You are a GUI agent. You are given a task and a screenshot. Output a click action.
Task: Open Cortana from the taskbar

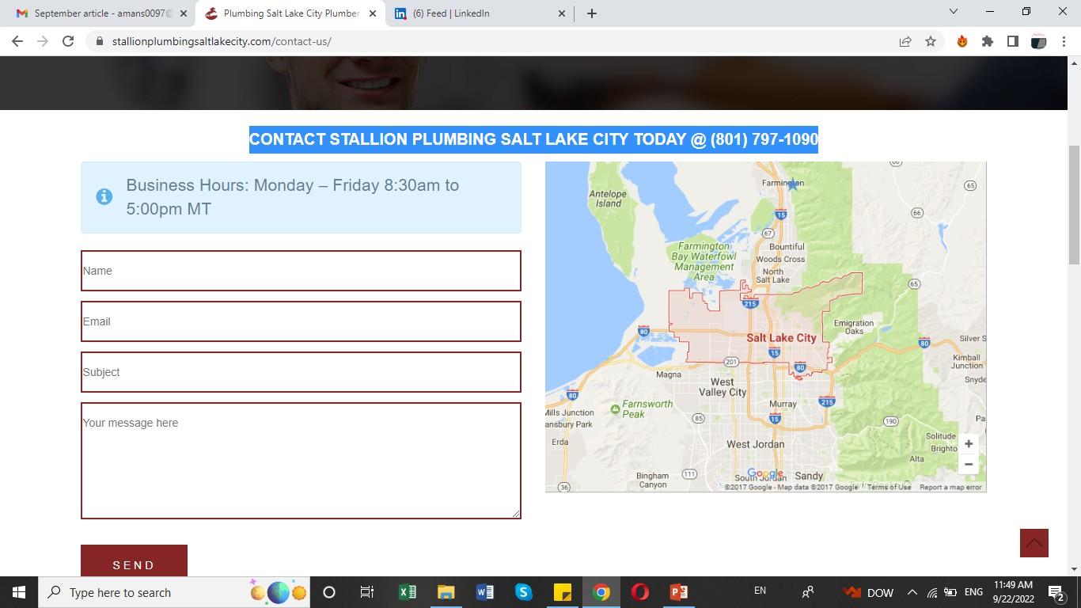(x=329, y=592)
